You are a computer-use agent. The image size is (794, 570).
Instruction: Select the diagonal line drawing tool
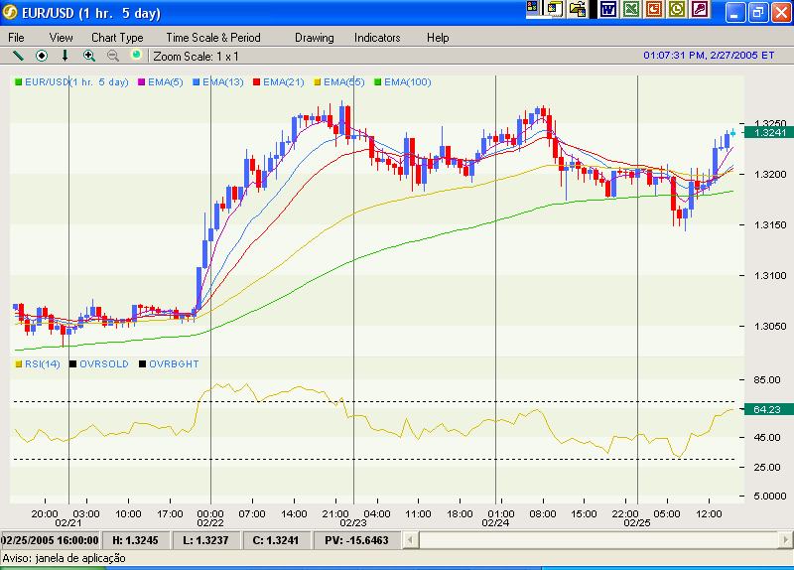[17, 56]
